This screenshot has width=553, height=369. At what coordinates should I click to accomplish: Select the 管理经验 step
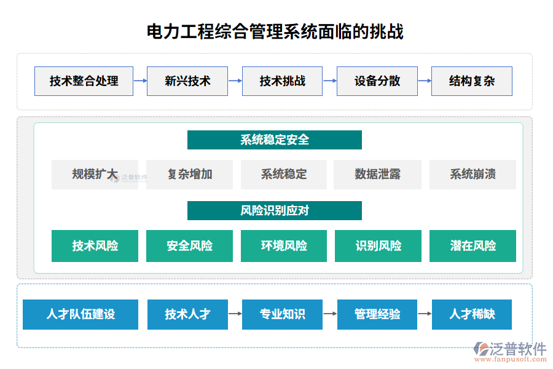[377, 314]
